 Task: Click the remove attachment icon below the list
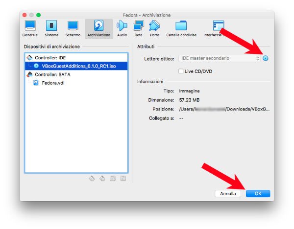pos(123,179)
